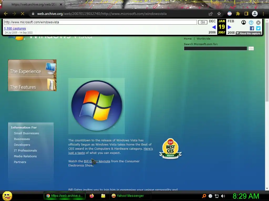269x201 pixels.
Task: Launch Firefox from the taskbar
Action: (x=92, y=196)
